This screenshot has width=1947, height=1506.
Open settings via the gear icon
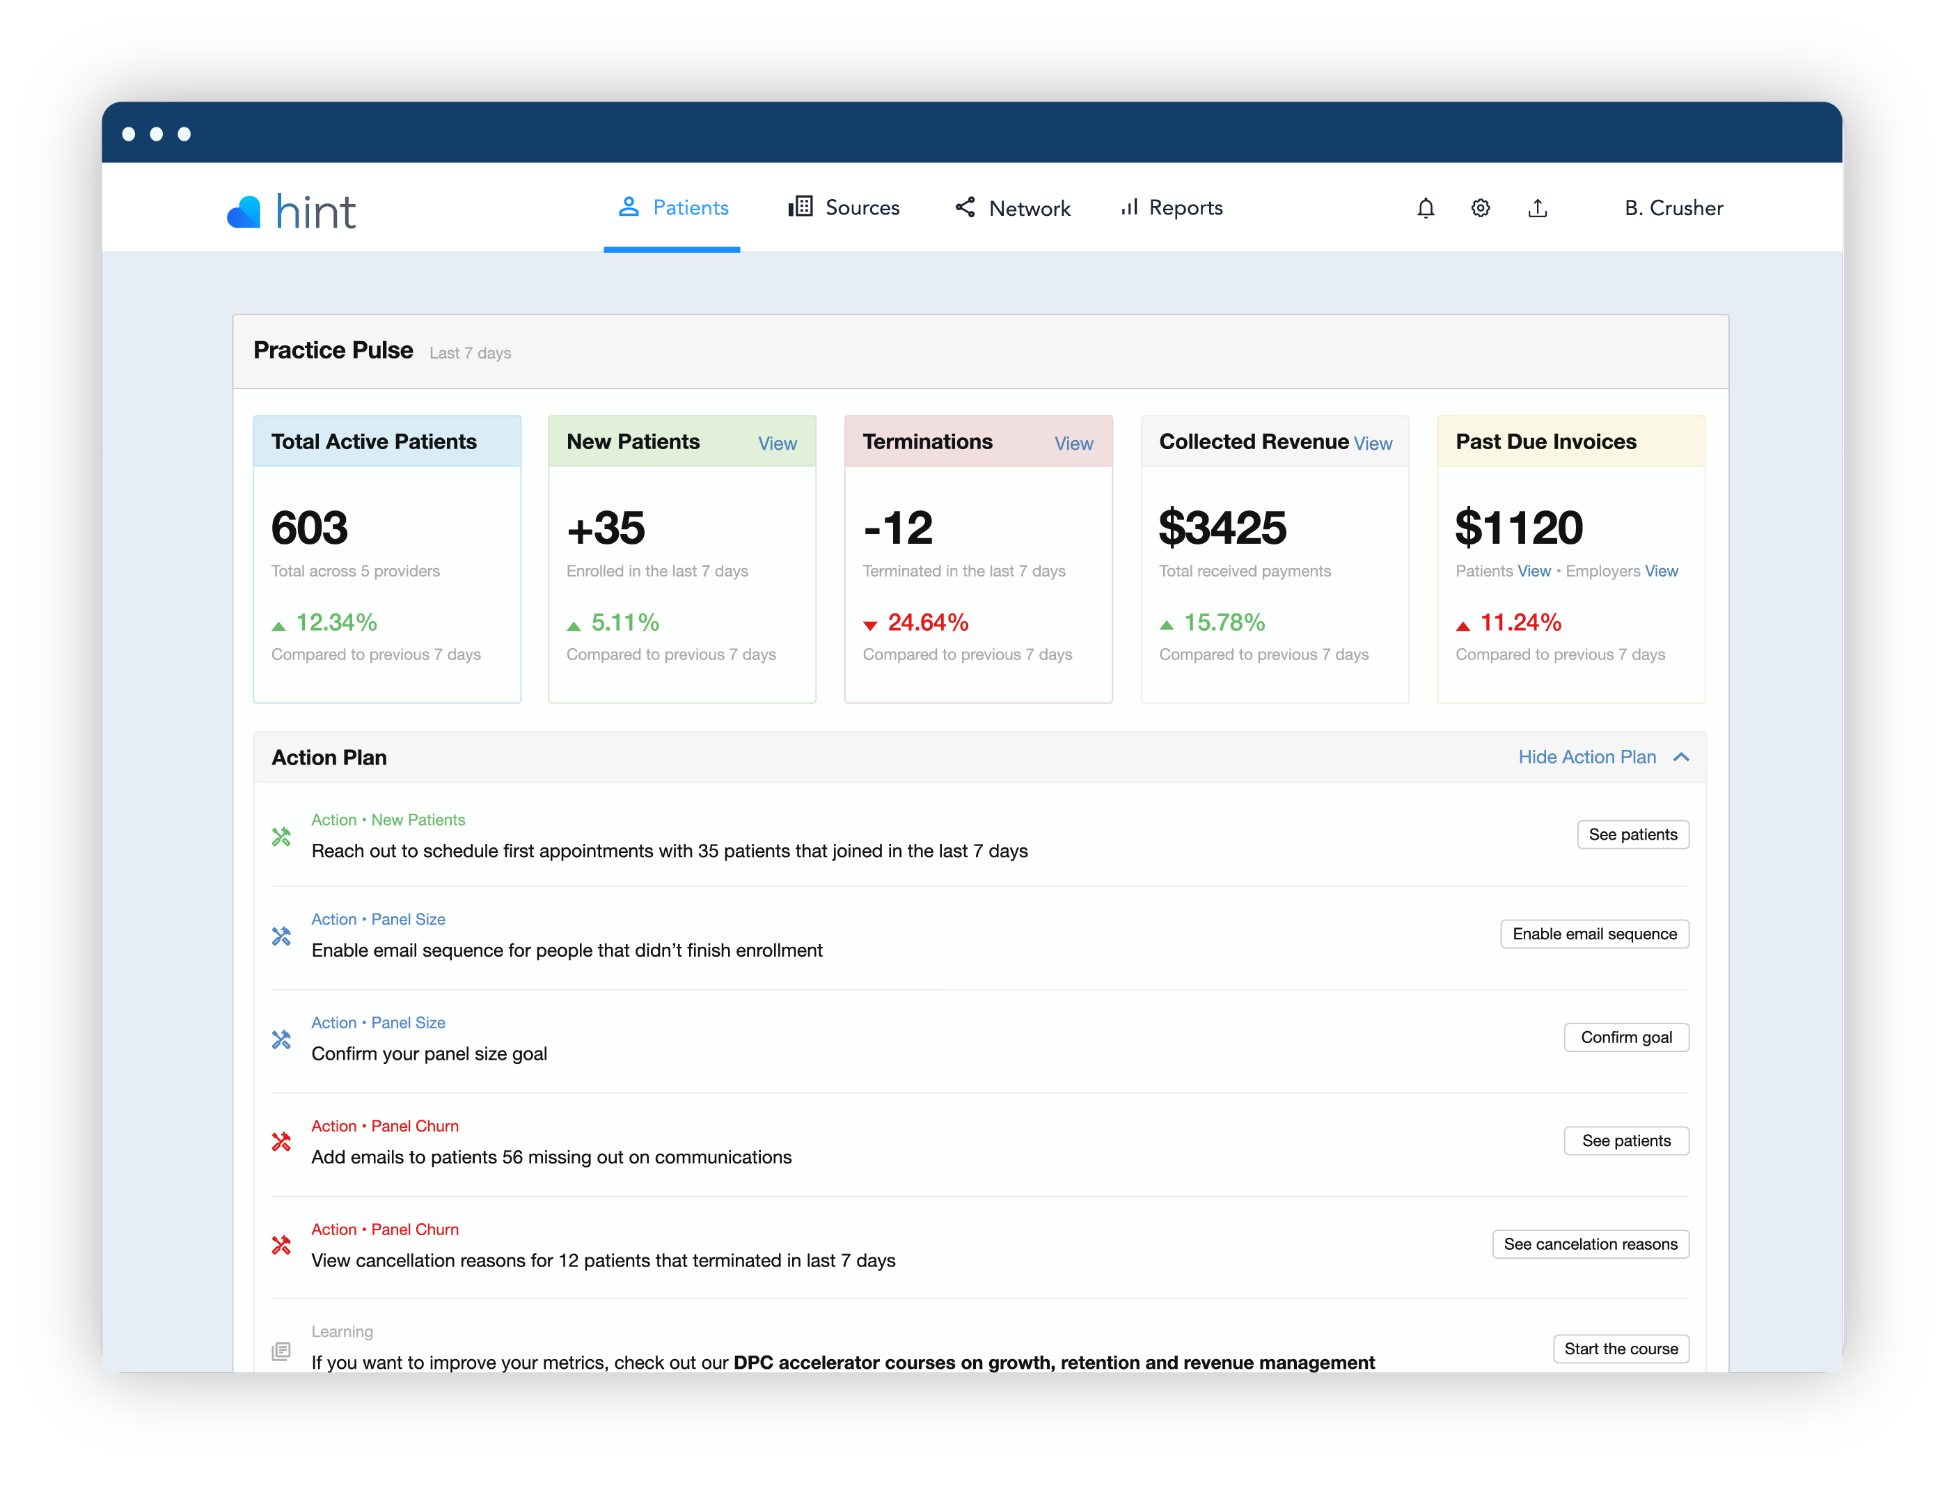1480,207
